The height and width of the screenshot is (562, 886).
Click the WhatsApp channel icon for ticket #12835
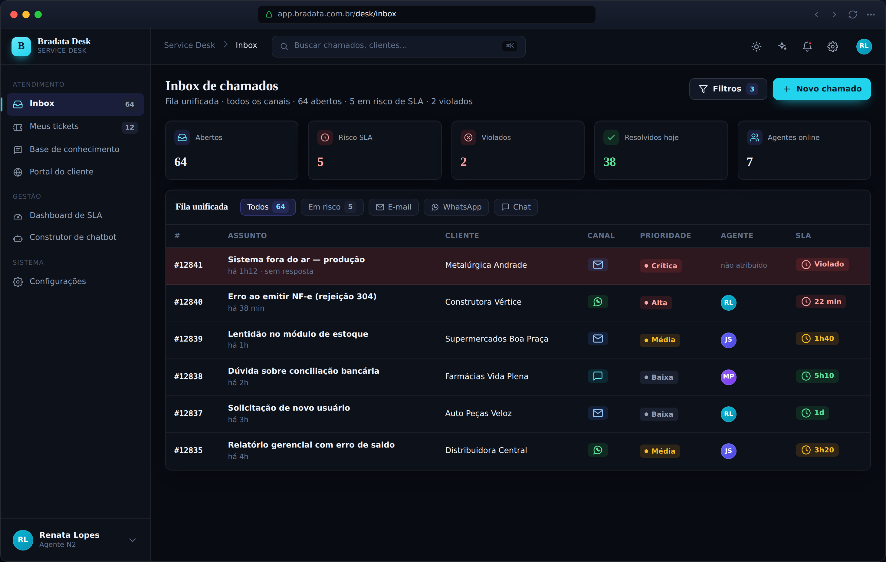[x=598, y=450]
